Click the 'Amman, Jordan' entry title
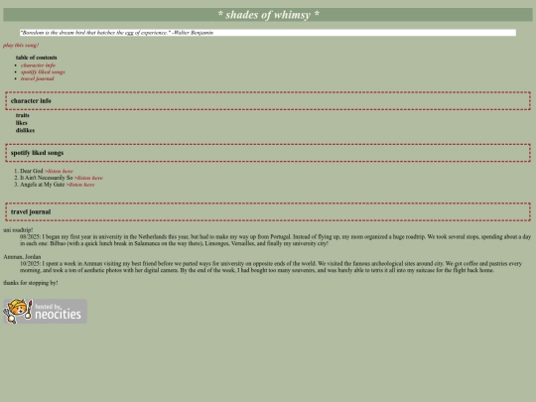The width and height of the screenshot is (536, 402). (22, 257)
